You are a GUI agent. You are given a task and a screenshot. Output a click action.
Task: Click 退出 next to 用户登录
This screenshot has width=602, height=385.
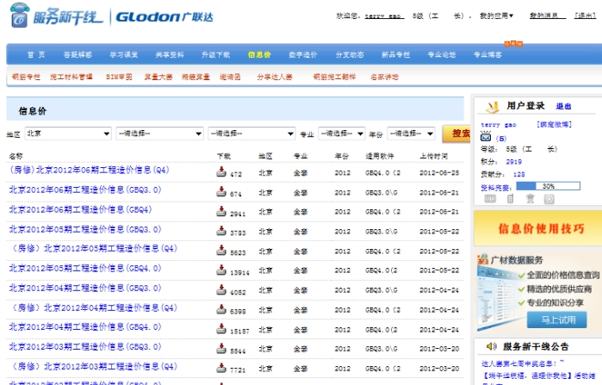563,106
